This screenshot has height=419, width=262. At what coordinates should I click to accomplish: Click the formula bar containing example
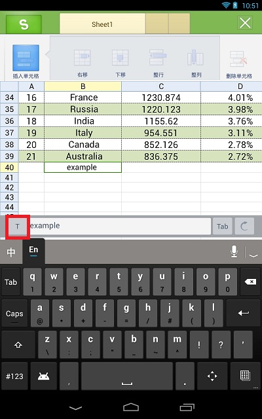(x=120, y=226)
